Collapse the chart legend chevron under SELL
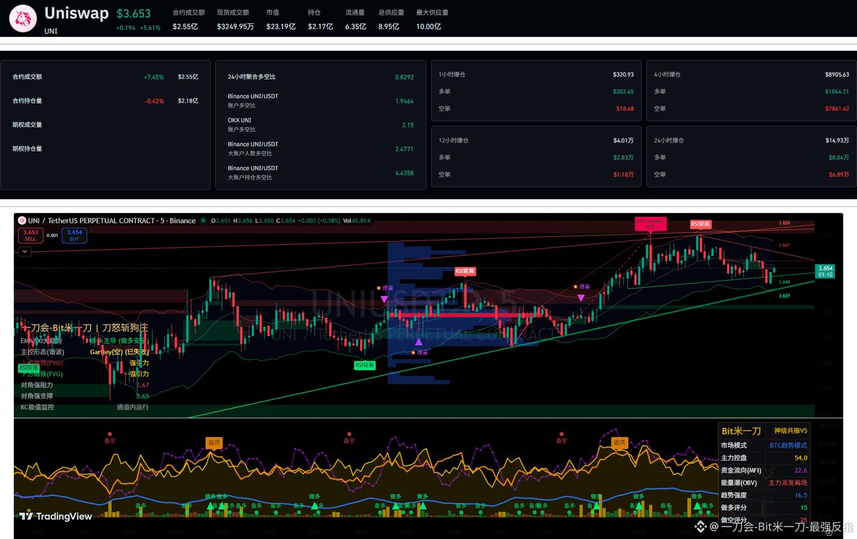Viewport: 857px width, 539px height. (24, 252)
